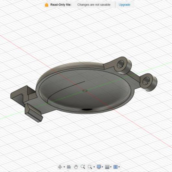The width and height of the screenshot is (172, 172).
Task: Click the Upgrade link
Action: click(124, 5)
